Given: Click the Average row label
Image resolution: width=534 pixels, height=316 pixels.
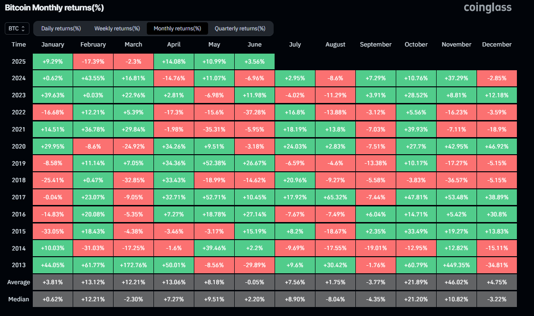Looking at the screenshot, I should point(19,282).
